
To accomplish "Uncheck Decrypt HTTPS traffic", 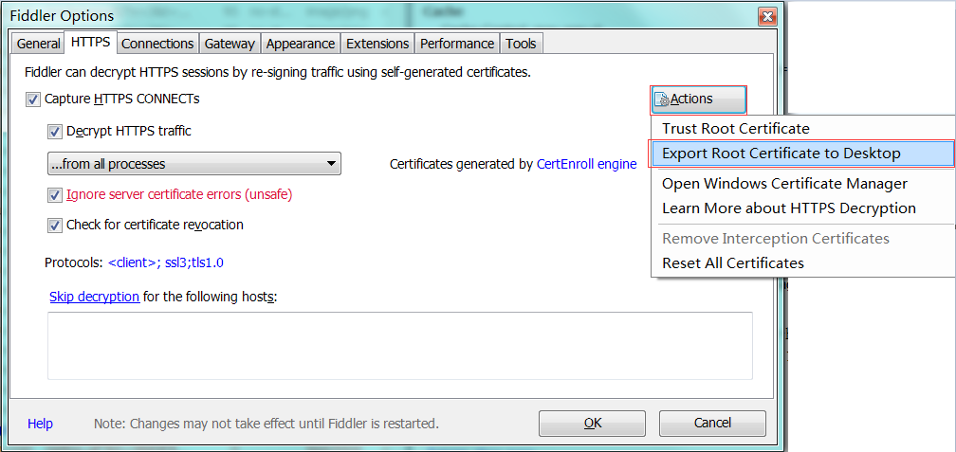I will pyautogui.click(x=55, y=131).
